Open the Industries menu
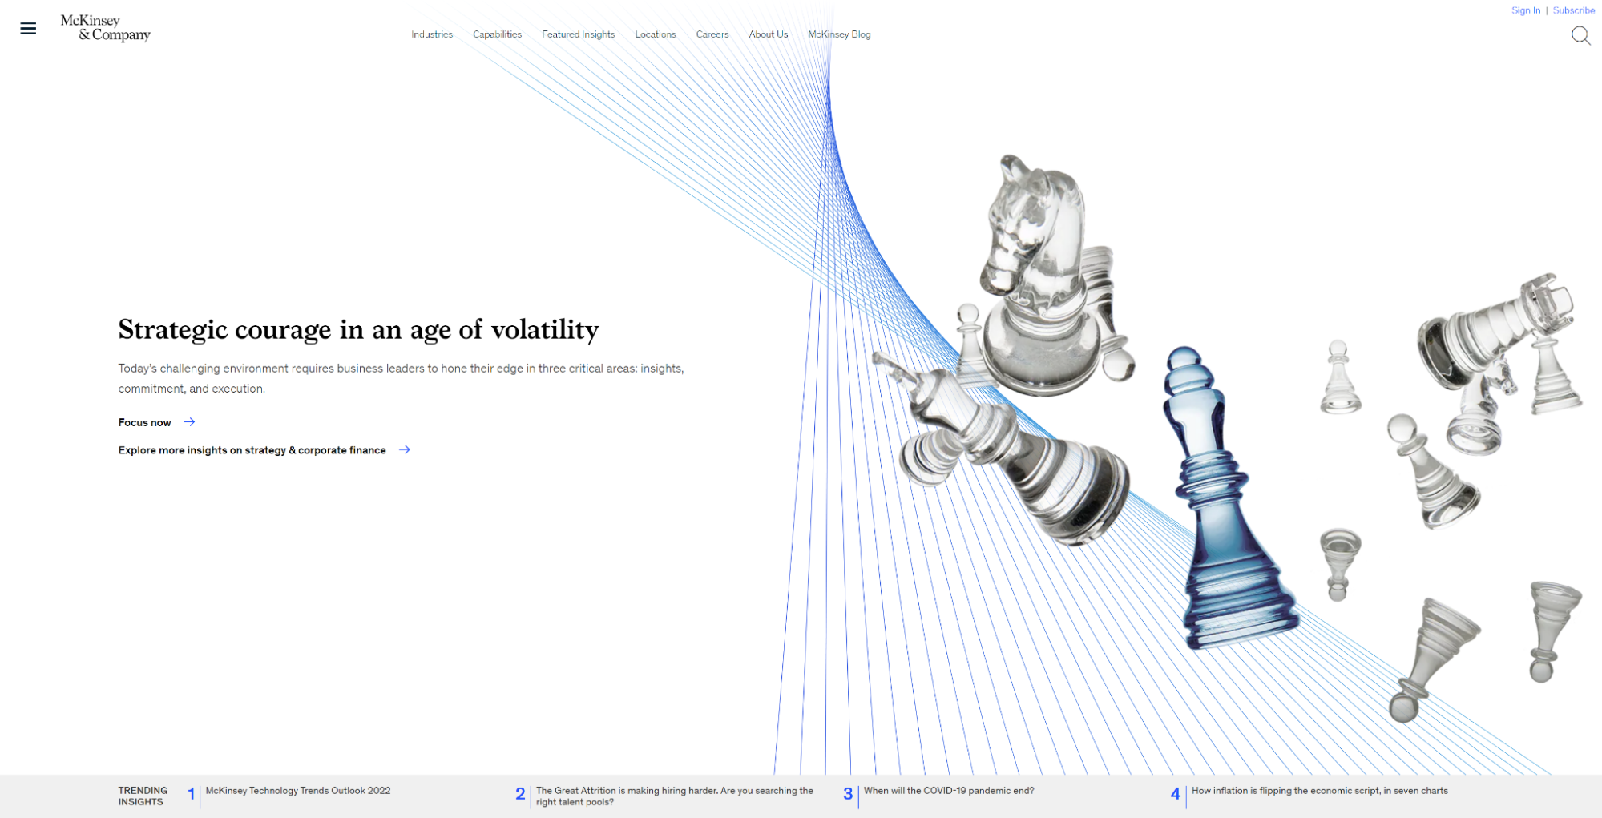The image size is (1602, 818). pos(432,34)
